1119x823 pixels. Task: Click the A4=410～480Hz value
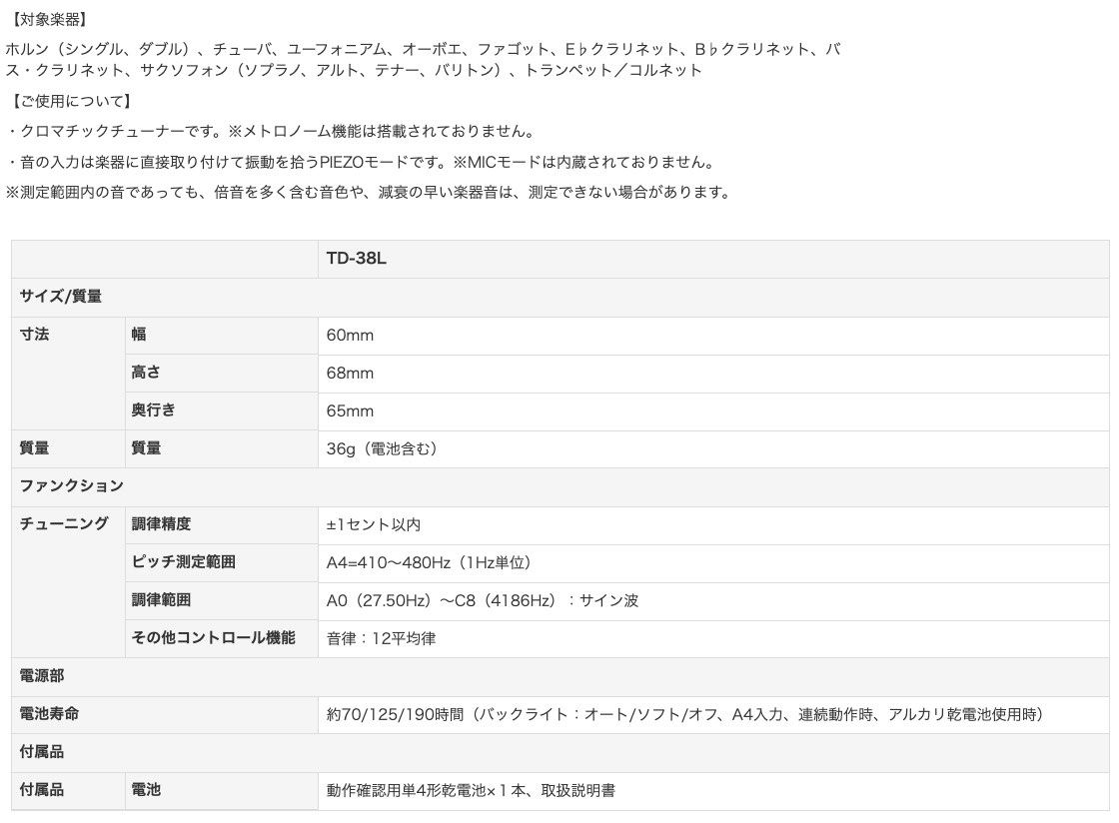(x=429, y=562)
